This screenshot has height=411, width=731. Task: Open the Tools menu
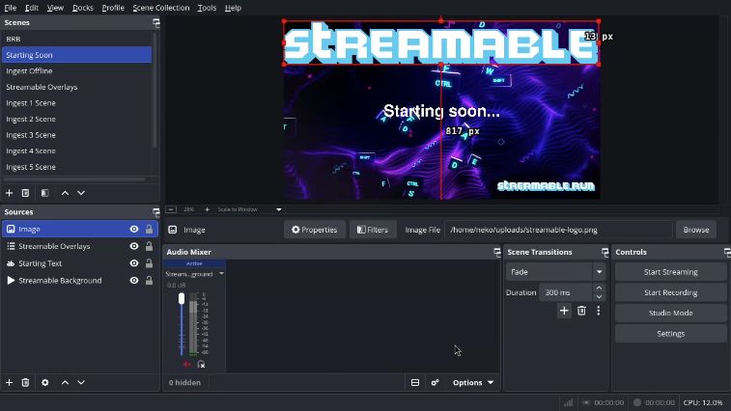[x=207, y=8]
